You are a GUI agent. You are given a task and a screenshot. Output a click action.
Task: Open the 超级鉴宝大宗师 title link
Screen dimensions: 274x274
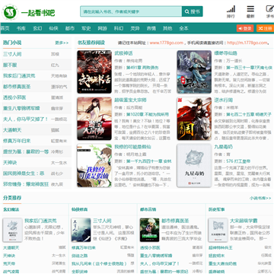[x=130, y=100]
